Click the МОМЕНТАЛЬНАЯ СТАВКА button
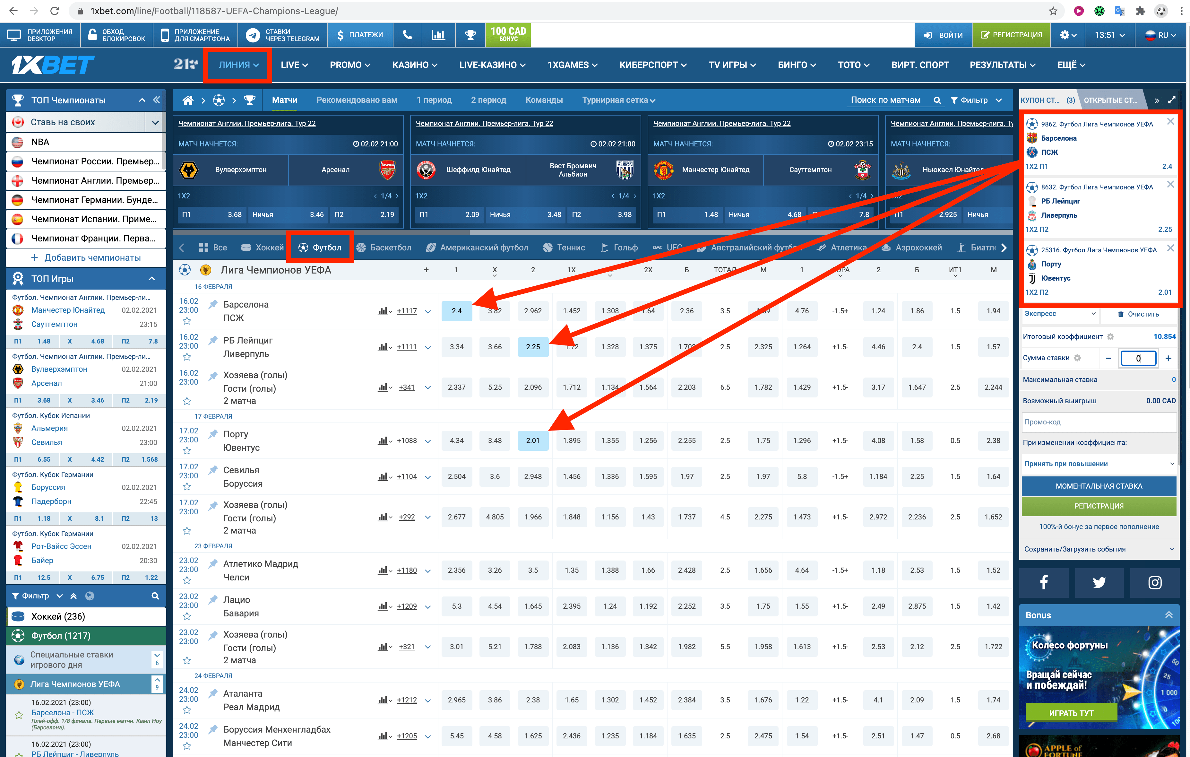Screen dimensions: 1190x757 pos(1099,486)
